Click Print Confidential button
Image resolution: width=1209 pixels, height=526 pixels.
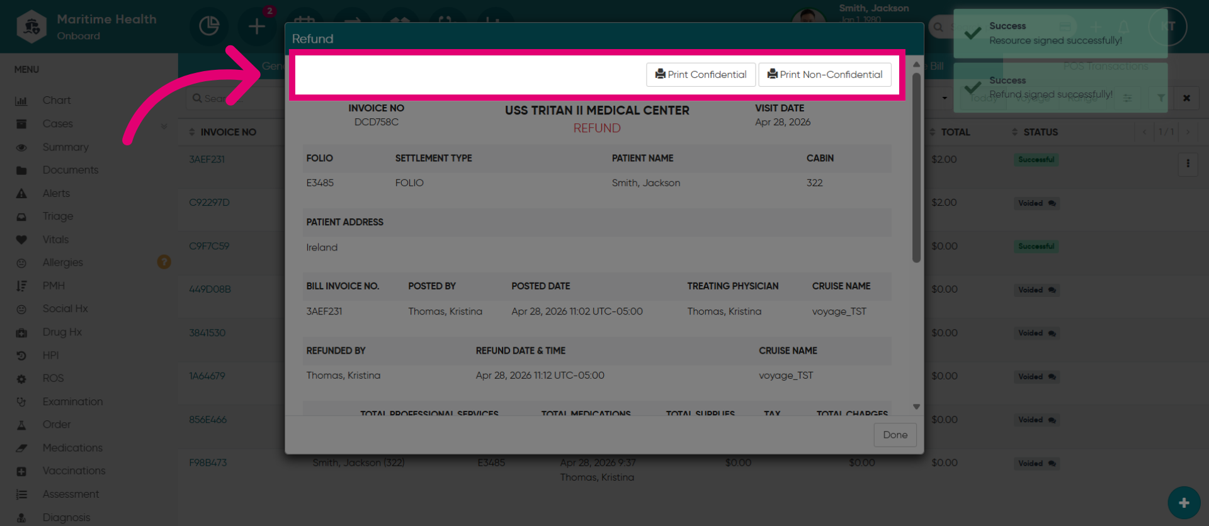click(x=701, y=74)
